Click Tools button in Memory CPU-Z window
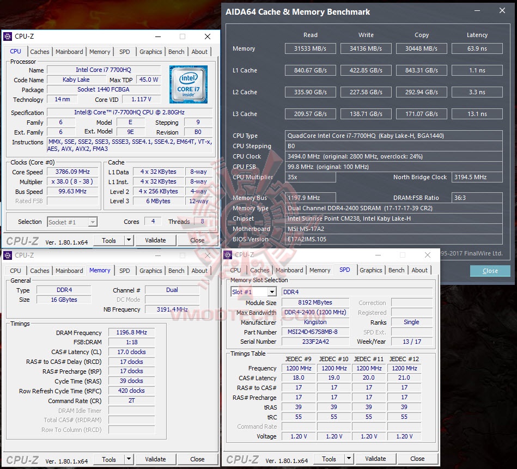517x469 pixels. (109, 459)
